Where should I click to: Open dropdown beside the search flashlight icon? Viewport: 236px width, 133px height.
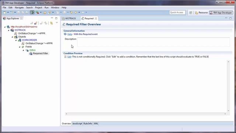pyautogui.click(x=53, y=13)
